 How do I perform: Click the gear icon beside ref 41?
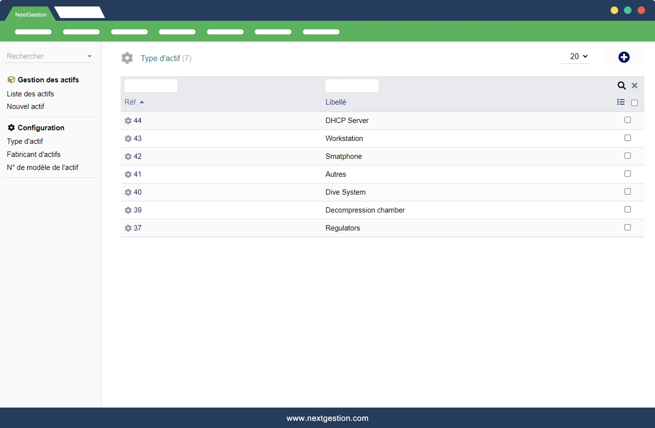point(128,174)
